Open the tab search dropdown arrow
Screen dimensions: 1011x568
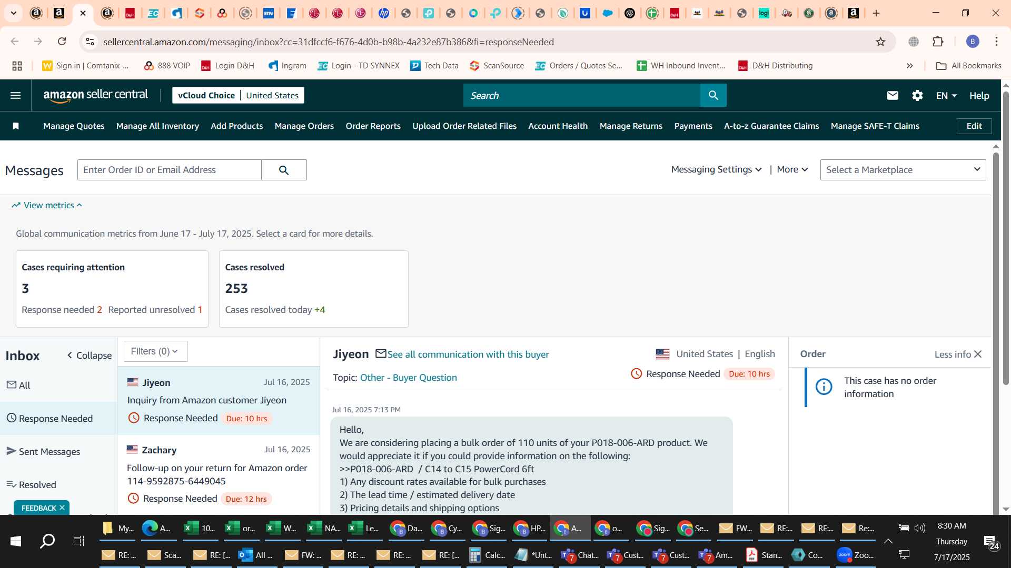tap(13, 13)
